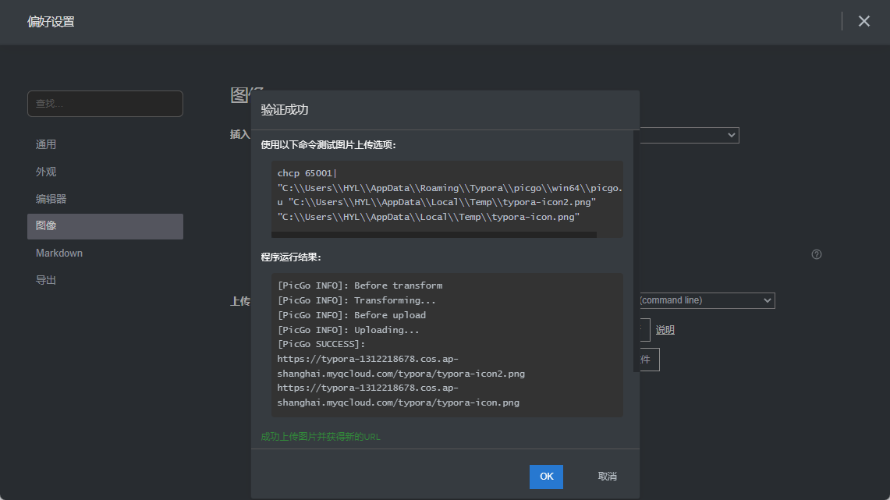Expand the (command line) uploader dropdown
This screenshot has width=890, height=500.
pyautogui.click(x=707, y=300)
